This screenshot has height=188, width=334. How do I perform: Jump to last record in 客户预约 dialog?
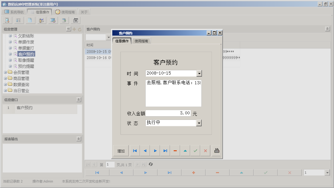tap(165, 151)
